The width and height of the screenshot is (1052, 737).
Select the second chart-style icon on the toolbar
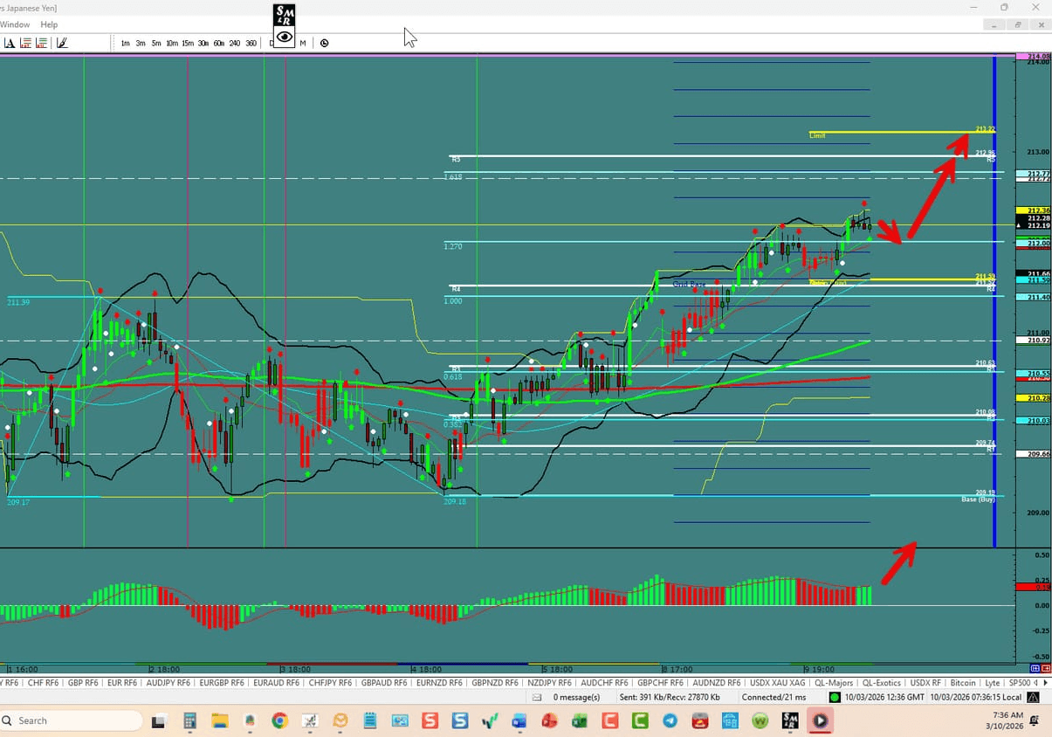click(41, 42)
